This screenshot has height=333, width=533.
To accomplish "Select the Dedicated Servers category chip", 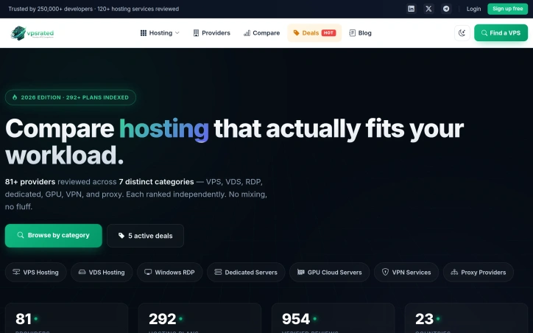I will (246, 272).
